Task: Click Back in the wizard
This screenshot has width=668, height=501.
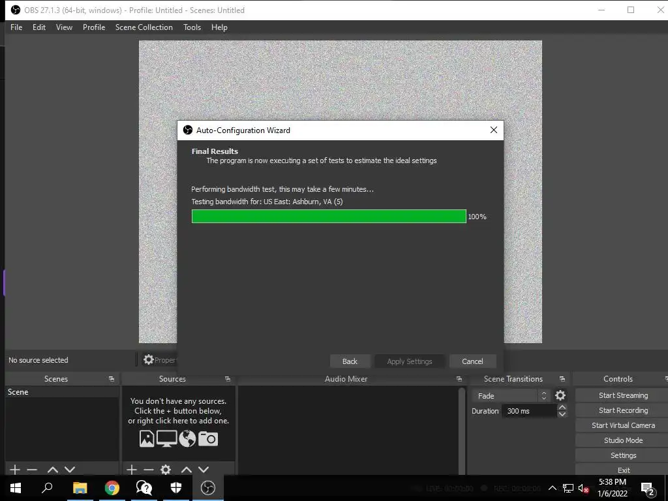Action: [350, 361]
